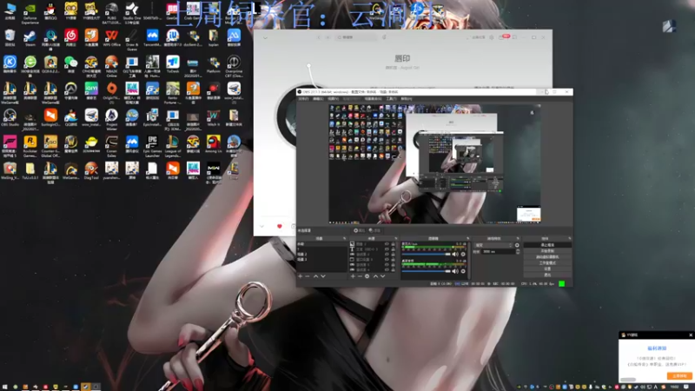
Task: Open music player messages icon with badge
Action: (503, 36)
